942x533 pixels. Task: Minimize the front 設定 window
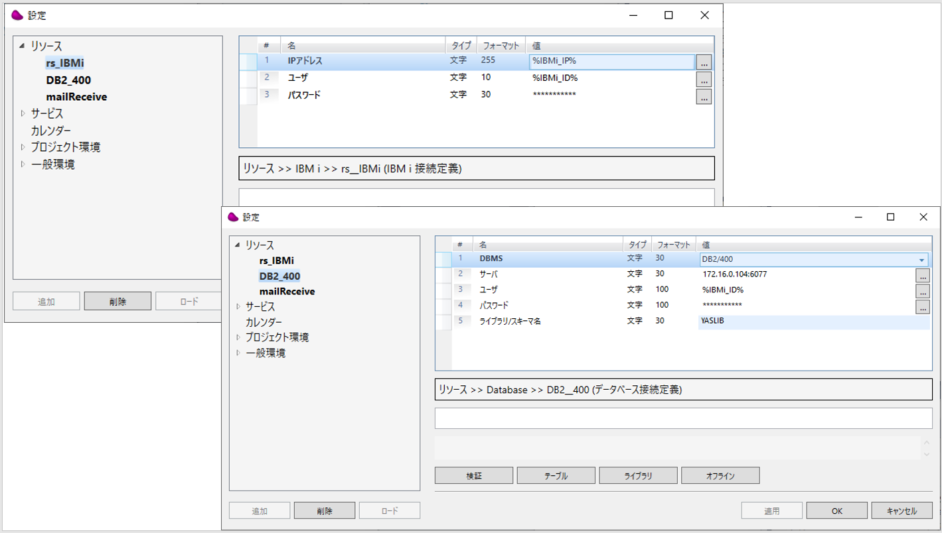(x=858, y=217)
